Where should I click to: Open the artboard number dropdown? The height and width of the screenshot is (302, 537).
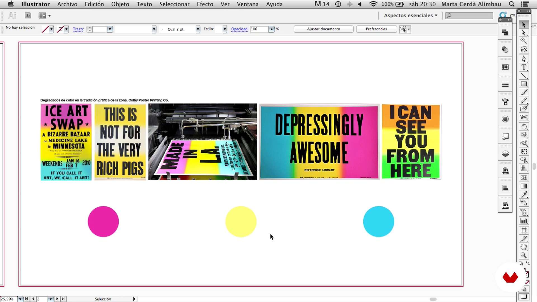click(x=51, y=299)
